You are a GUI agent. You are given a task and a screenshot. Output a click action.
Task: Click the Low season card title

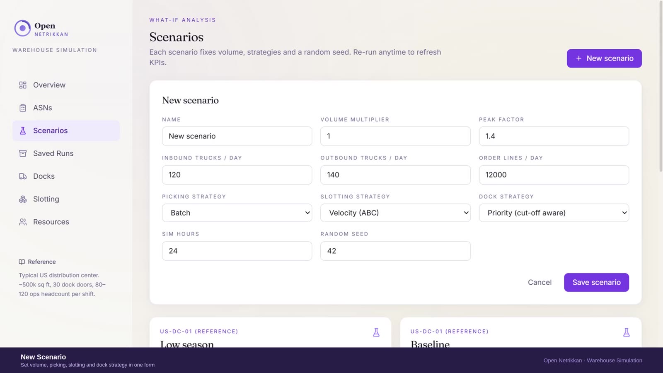coord(187,344)
